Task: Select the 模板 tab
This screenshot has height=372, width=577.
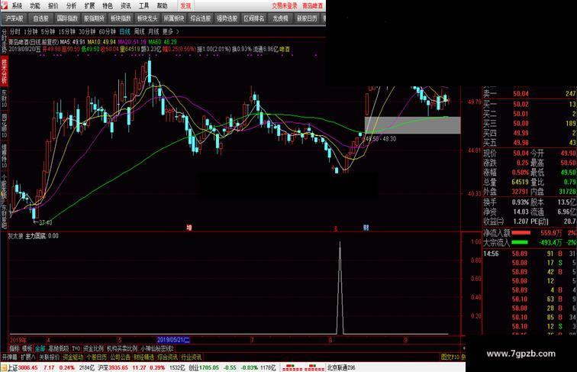Action: point(27,348)
